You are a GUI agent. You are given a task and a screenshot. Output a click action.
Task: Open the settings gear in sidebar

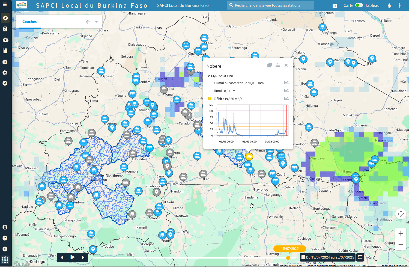(x=5, y=73)
